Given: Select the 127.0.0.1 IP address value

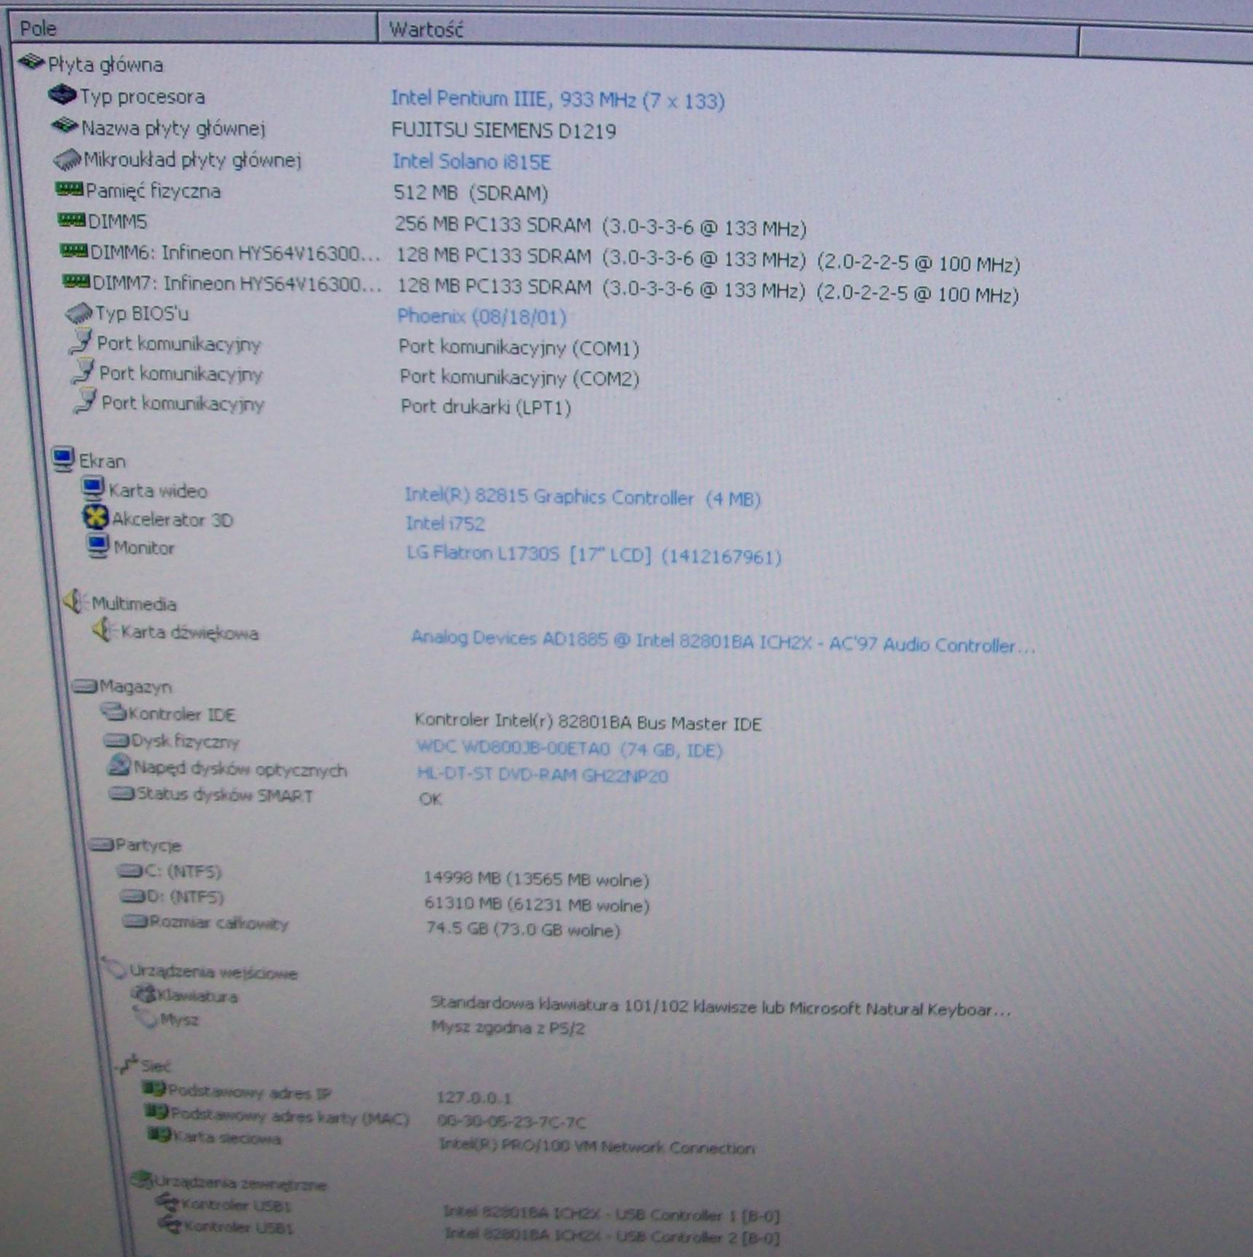Looking at the screenshot, I should click(x=474, y=1097).
